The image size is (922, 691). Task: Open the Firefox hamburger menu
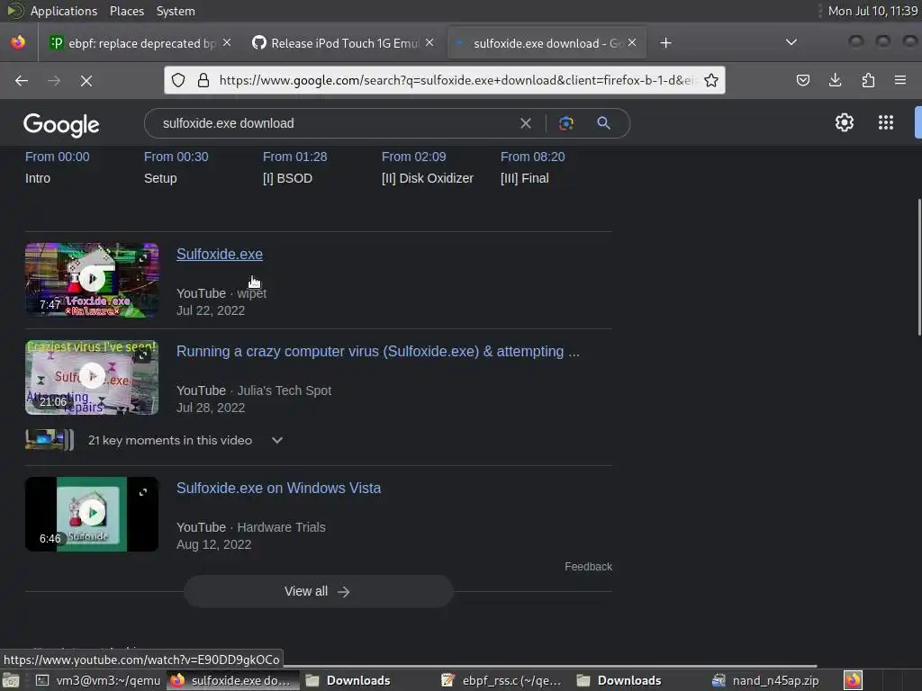pyautogui.click(x=900, y=80)
